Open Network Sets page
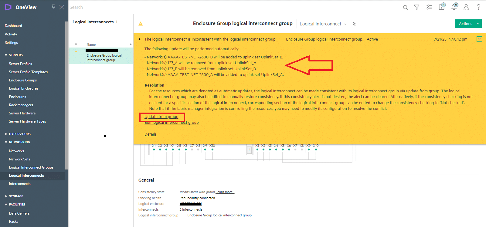The image size is (486, 227). 19,159
